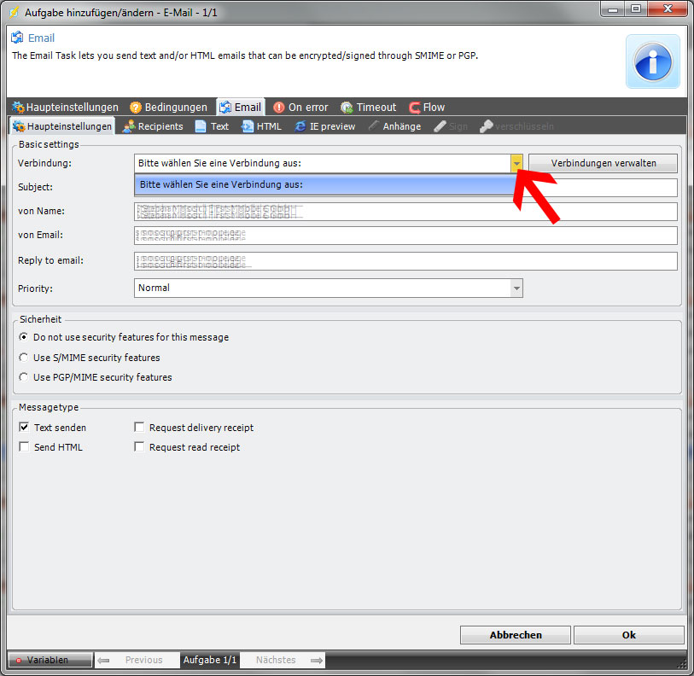
Task: Expand the Verbindung dropdown arrow
Action: 516,163
